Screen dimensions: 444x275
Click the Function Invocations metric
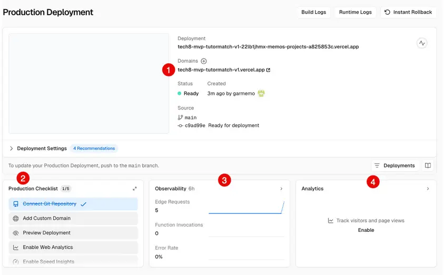(x=179, y=229)
